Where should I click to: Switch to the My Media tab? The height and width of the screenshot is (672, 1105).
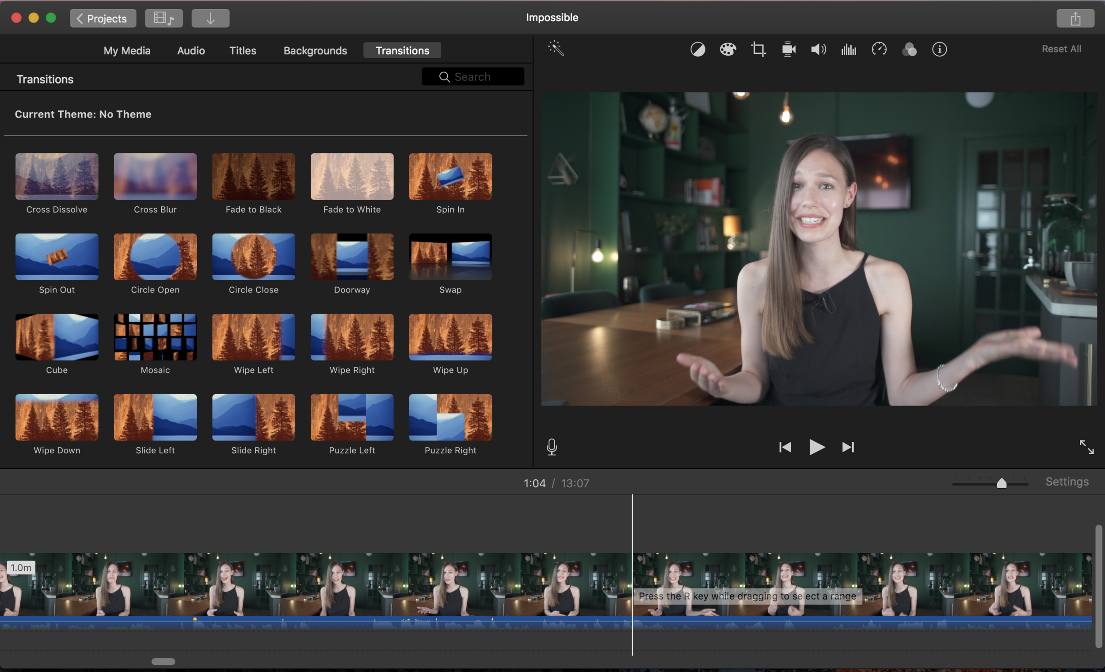[127, 50]
